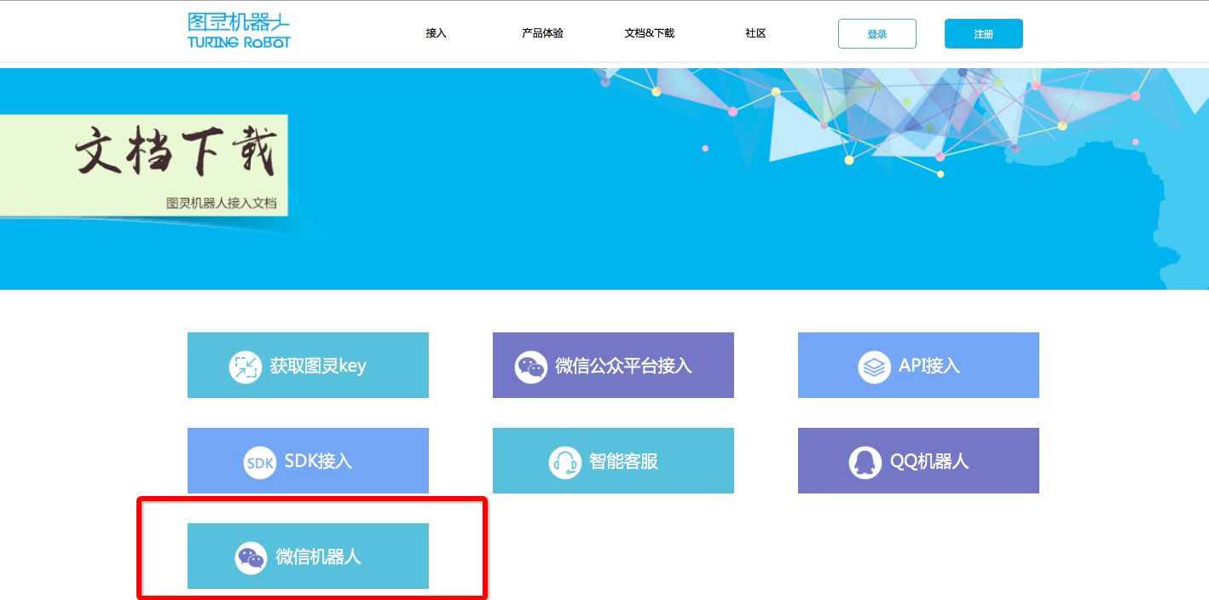Open the API接入 tile
The height and width of the screenshot is (600, 1209).
pos(918,365)
